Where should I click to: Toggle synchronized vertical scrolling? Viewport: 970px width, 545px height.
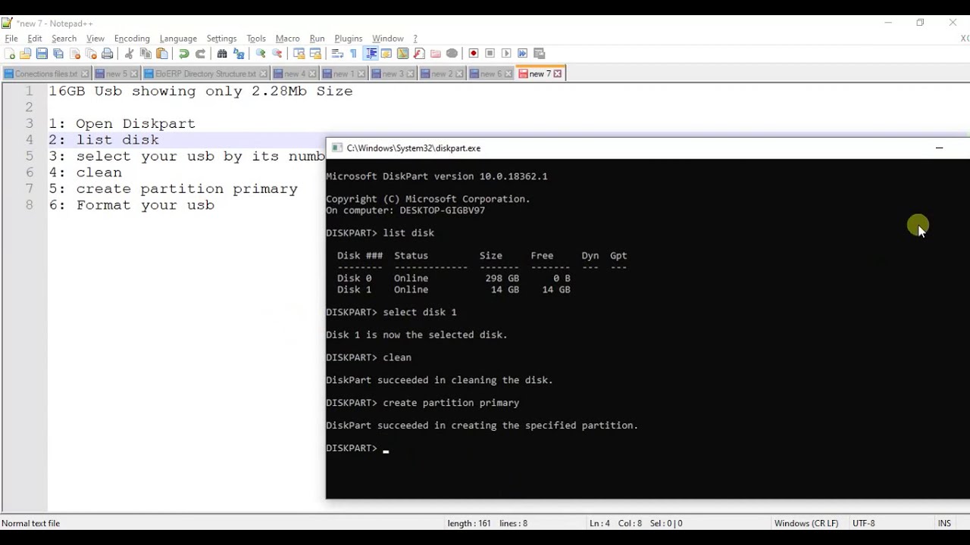pos(299,53)
